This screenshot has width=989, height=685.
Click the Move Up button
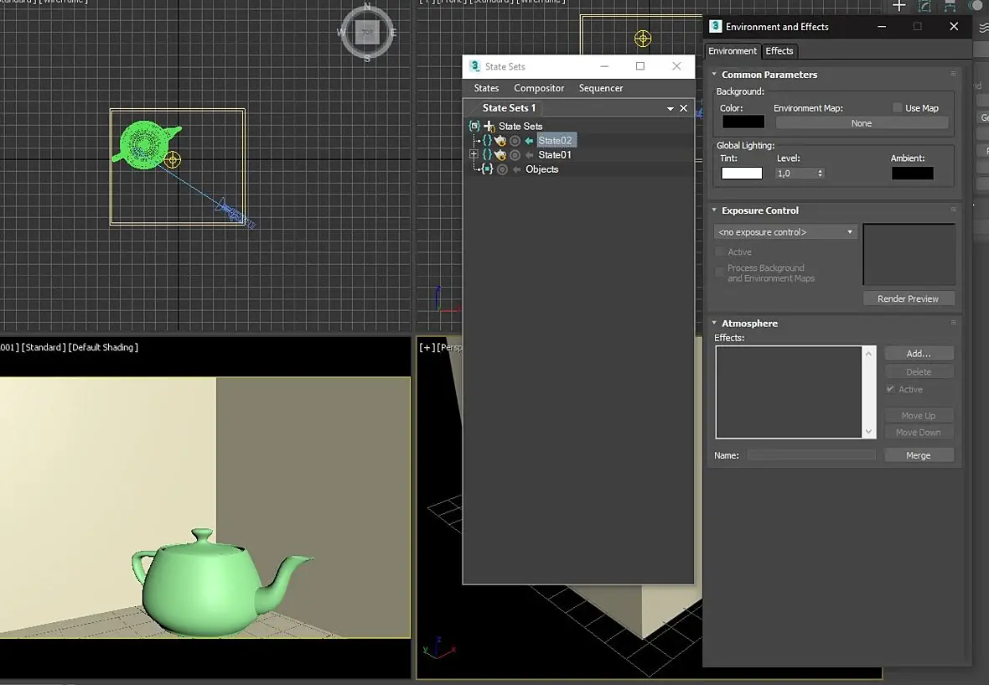(x=919, y=416)
